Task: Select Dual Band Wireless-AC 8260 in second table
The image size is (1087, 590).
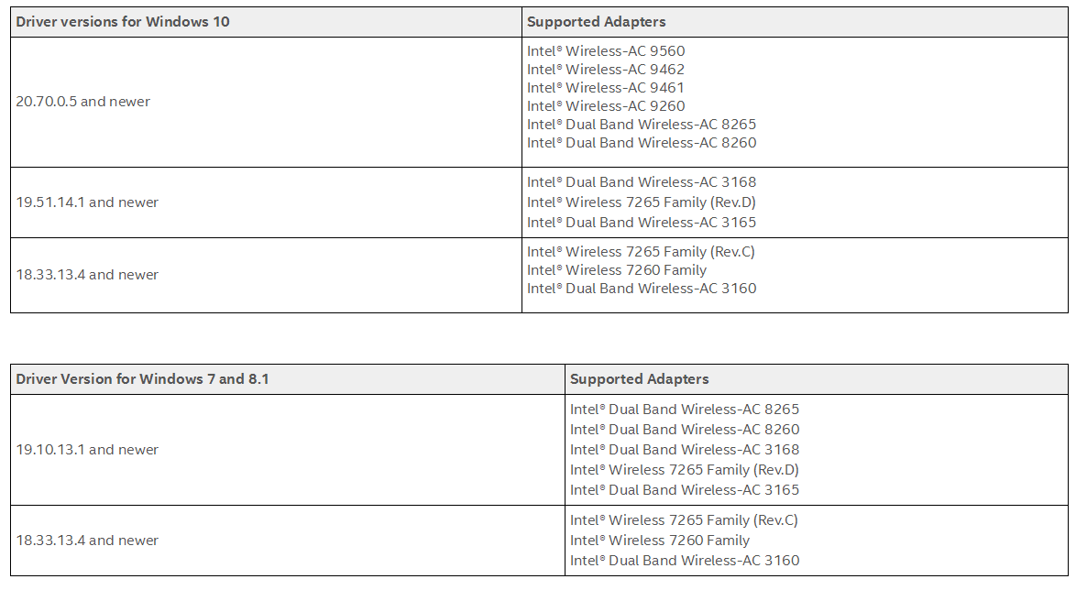Action: 685,429
